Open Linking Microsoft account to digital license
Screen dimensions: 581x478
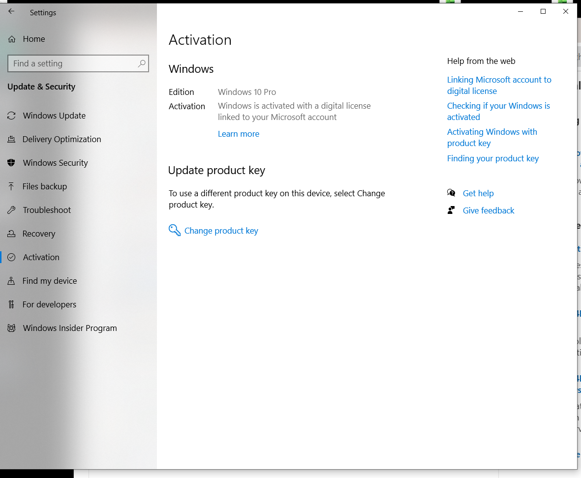tap(499, 85)
